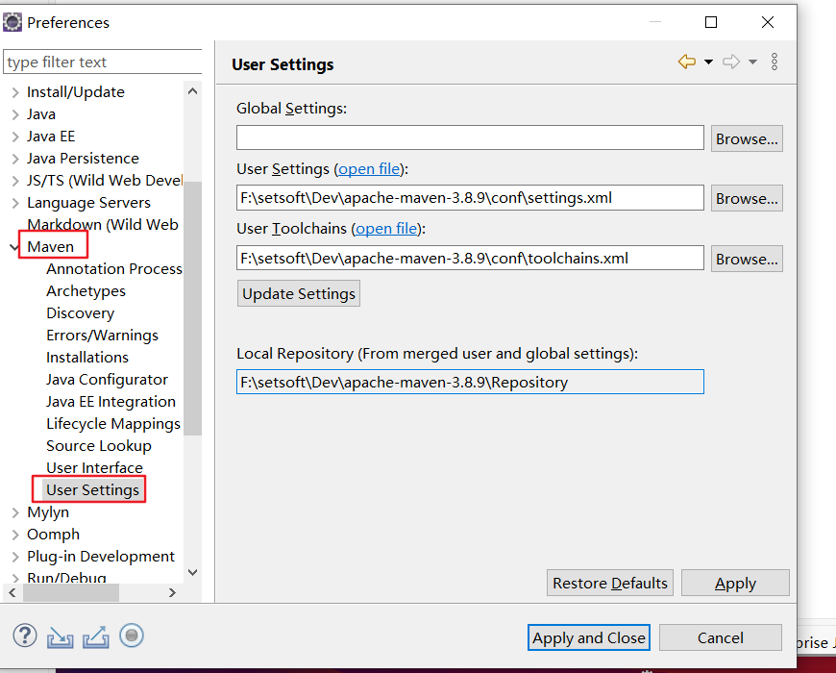Click the Export preferences icon
Screen dimensions: 836x673
(x=95, y=636)
